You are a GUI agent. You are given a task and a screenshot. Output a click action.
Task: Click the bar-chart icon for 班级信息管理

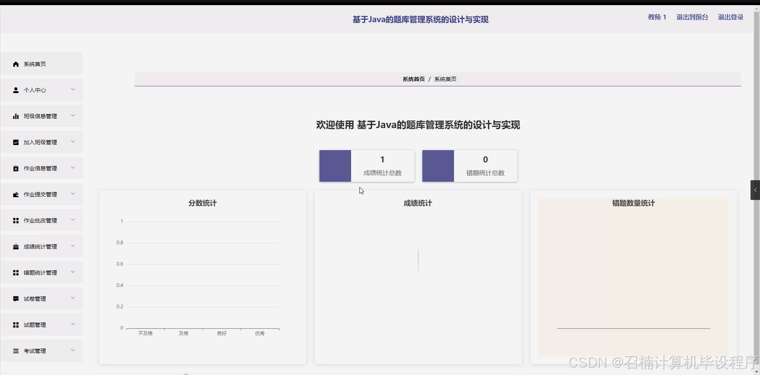coord(16,116)
